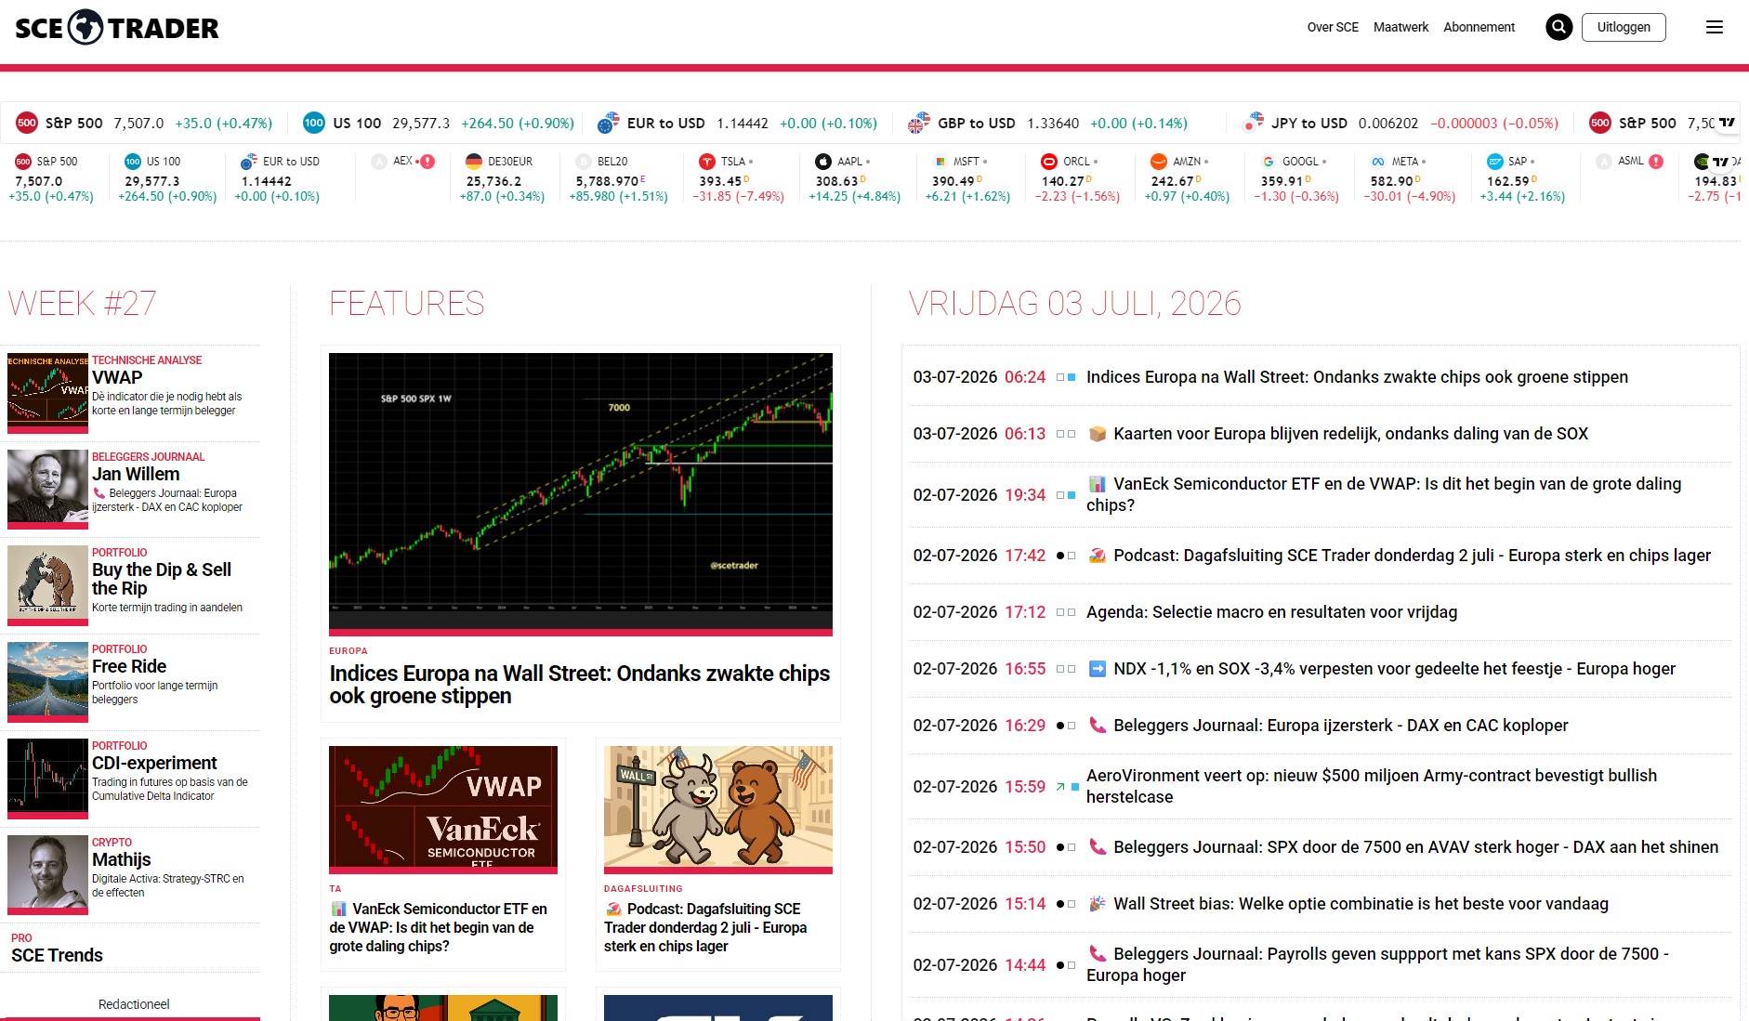The image size is (1749, 1021).
Task: Click the MSFT Microsoft logo icon
Action: [940, 162]
